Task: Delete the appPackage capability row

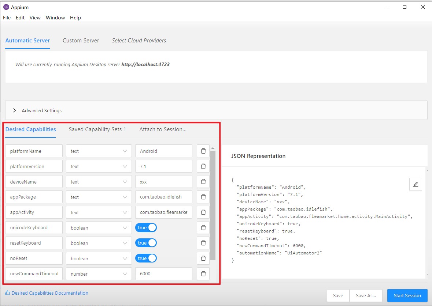Action: (203, 197)
